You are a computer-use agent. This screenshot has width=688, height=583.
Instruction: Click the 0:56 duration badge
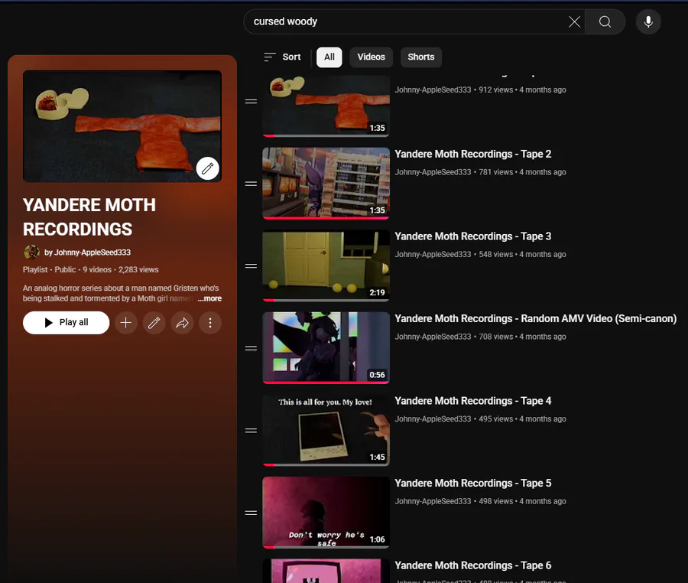pos(377,375)
